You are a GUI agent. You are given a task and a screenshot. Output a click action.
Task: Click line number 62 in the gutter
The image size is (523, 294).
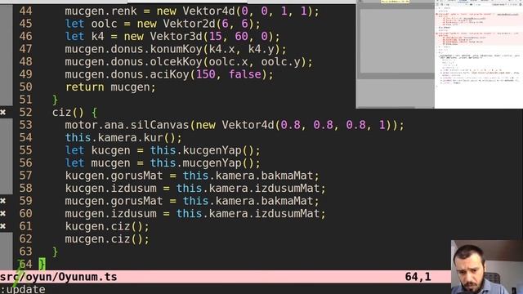coord(25,239)
